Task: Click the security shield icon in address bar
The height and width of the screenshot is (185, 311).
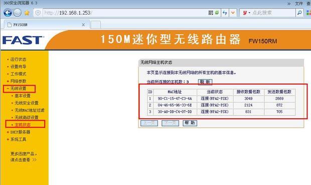Action: coord(38,13)
